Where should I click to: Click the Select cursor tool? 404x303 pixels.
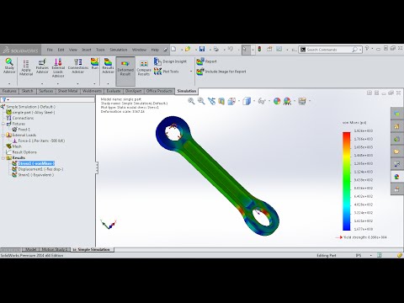coord(245,50)
